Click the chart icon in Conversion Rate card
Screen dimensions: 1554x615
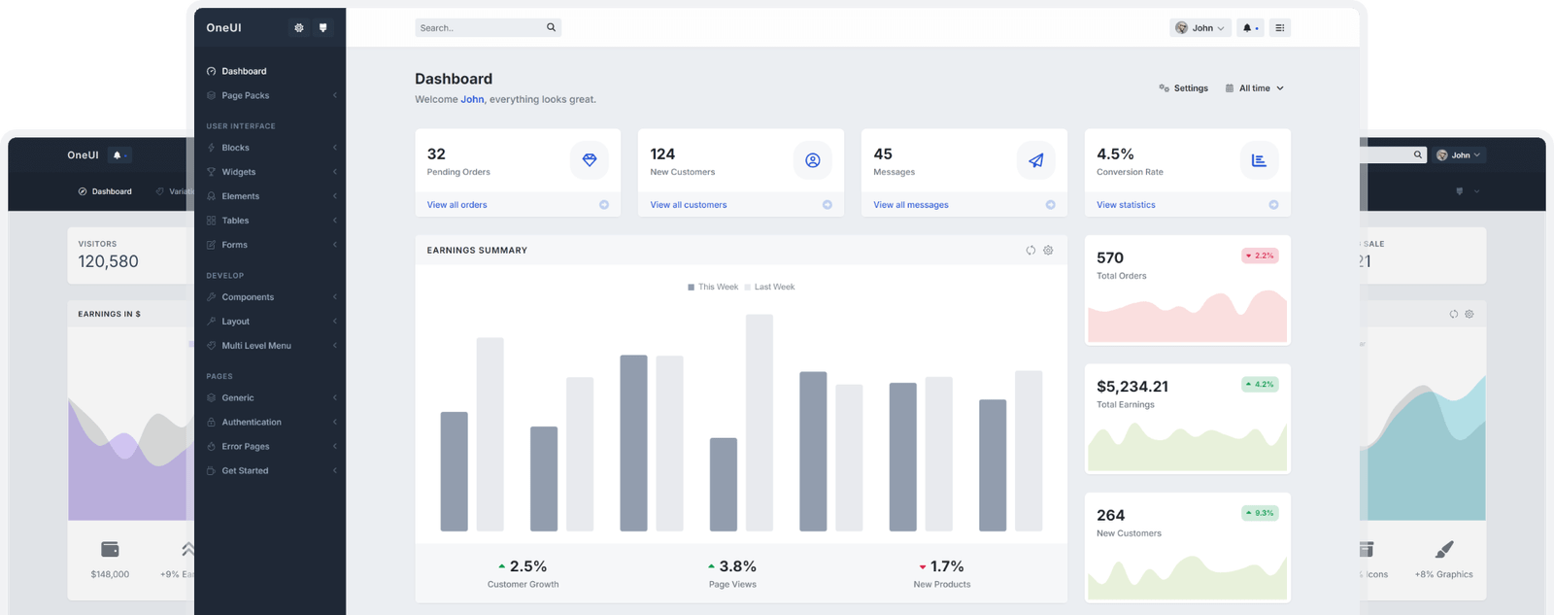tap(1259, 160)
